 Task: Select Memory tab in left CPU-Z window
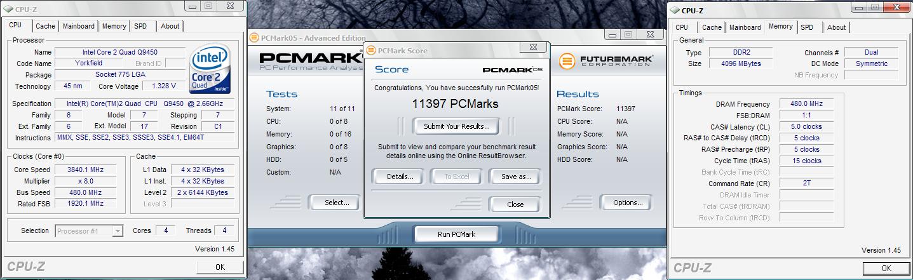[114, 26]
